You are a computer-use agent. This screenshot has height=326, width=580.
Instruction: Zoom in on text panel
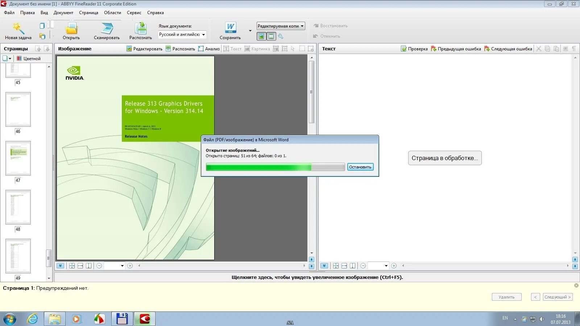pyautogui.click(x=394, y=266)
